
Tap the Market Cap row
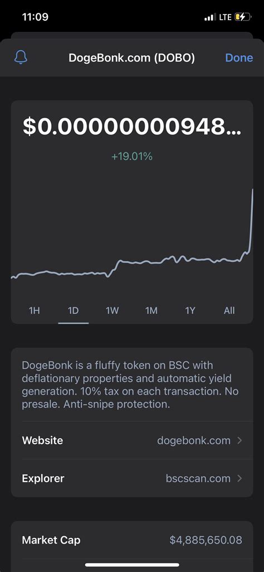pyautogui.click(x=132, y=540)
